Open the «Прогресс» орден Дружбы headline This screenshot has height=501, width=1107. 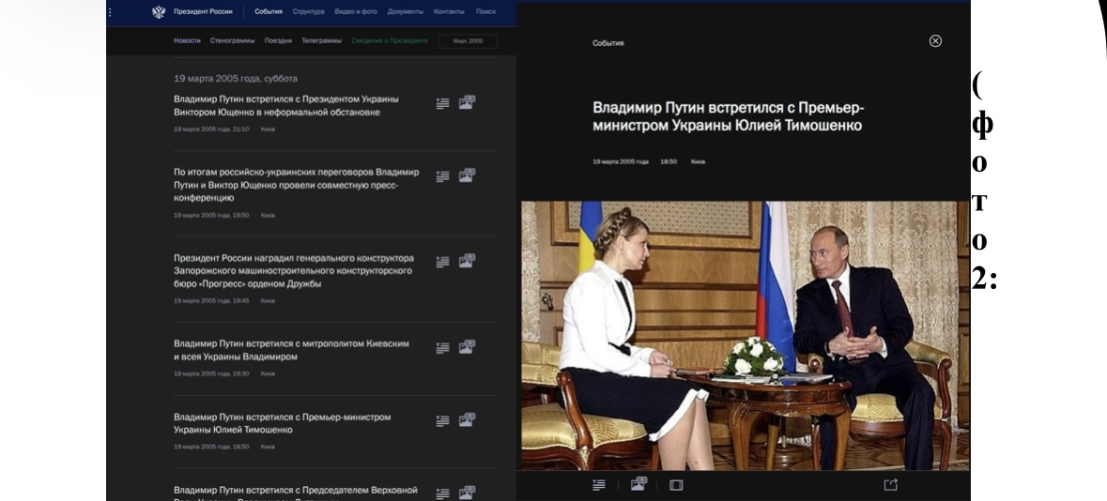point(294,271)
